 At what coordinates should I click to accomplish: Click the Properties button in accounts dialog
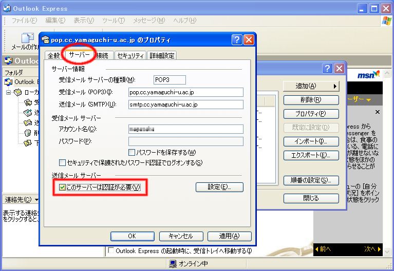[311, 114]
